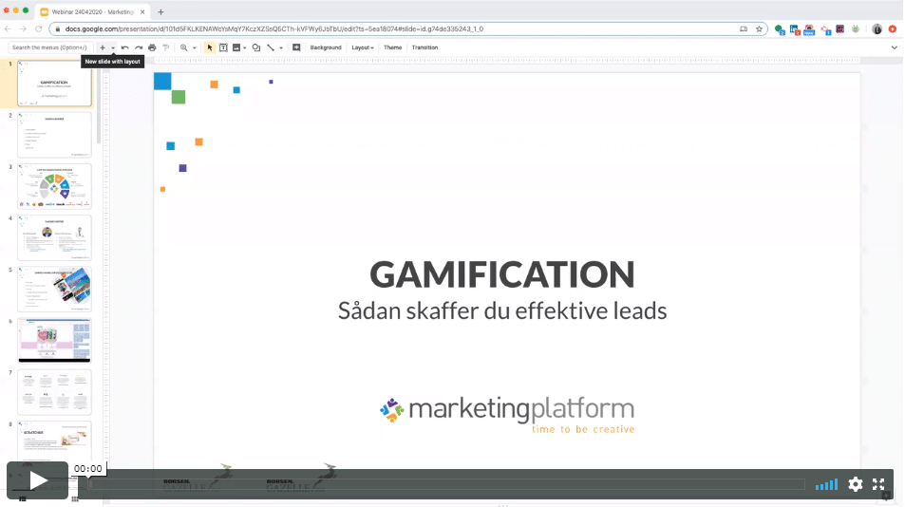The image size is (905, 507).
Task: Click the green globe extension icon
Action: pos(780,29)
